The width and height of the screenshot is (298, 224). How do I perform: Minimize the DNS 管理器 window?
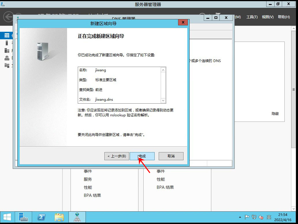(x=208, y=18)
